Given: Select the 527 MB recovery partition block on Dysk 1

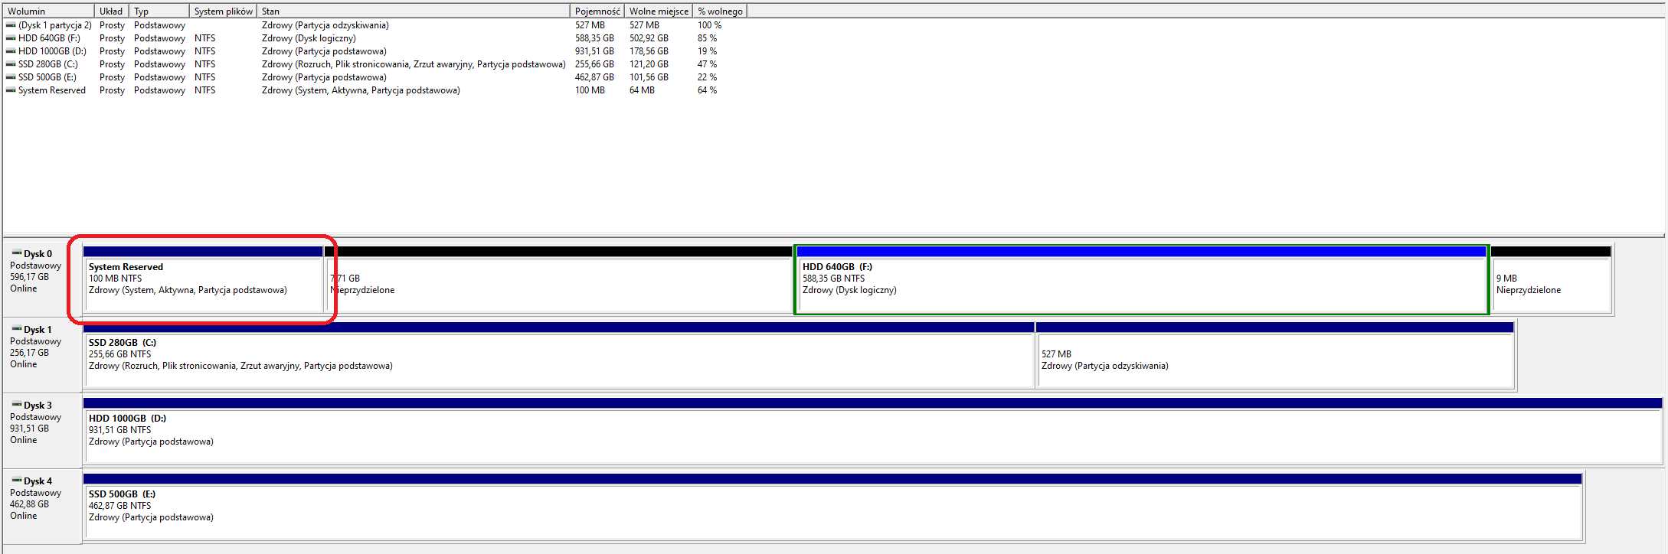Looking at the screenshot, I should 1275,355.
